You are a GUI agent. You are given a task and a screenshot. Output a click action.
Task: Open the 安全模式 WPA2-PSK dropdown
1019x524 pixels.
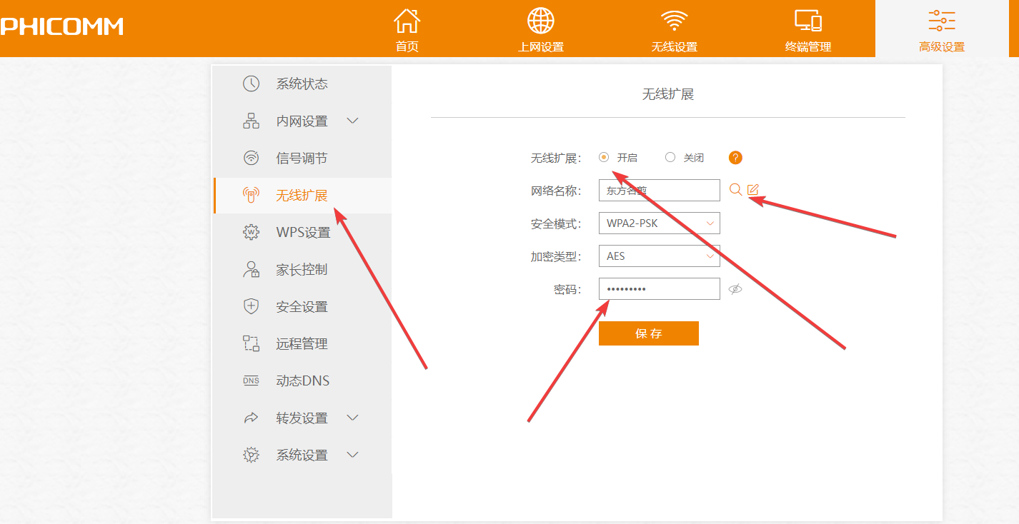(659, 223)
